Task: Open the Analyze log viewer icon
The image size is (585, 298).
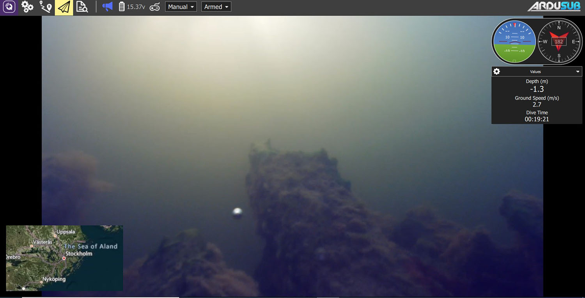Action: tap(82, 7)
